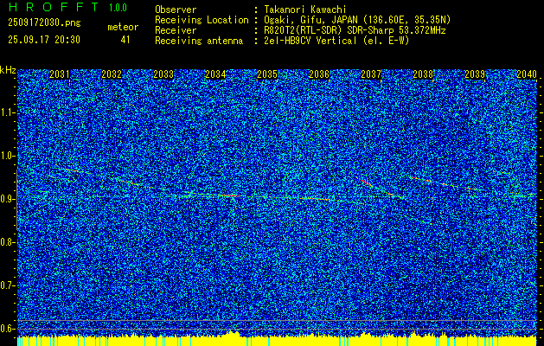Click the 2032 time marker
This screenshot has height=346, width=544.
112,74
